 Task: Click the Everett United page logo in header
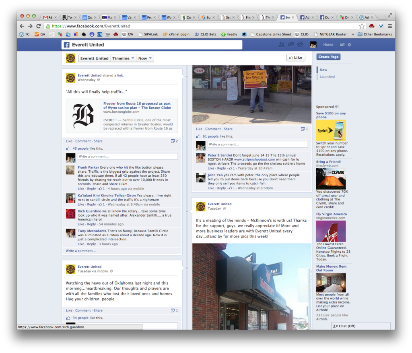[70, 58]
